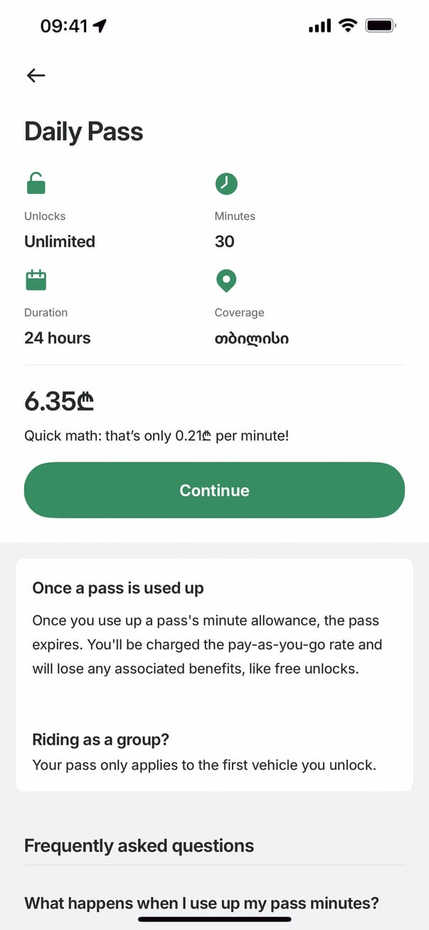The height and width of the screenshot is (930, 429).
Task: Tap the battery indicator icon
Action: tap(381, 26)
